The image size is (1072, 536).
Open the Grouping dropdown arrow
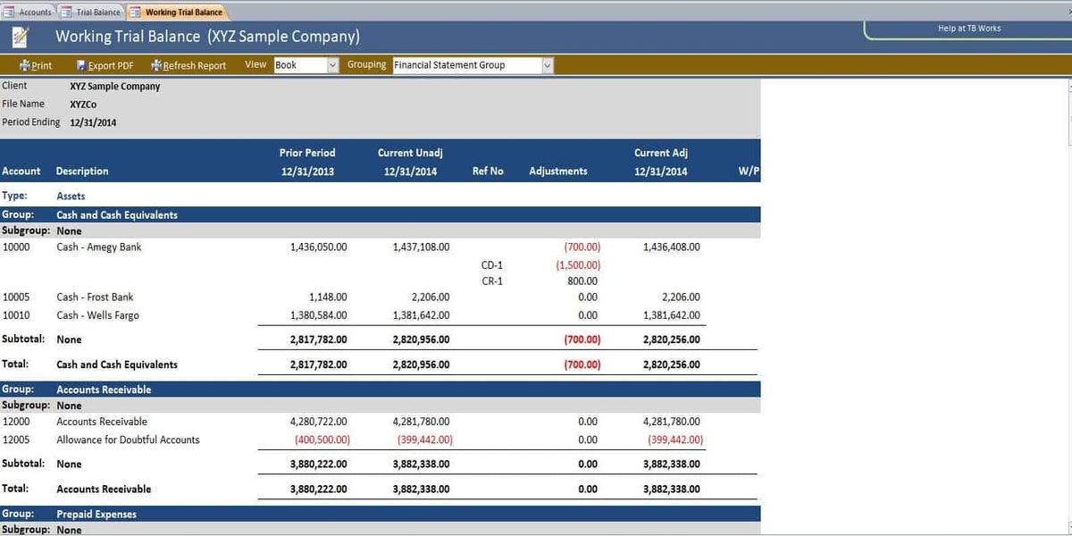tap(548, 65)
